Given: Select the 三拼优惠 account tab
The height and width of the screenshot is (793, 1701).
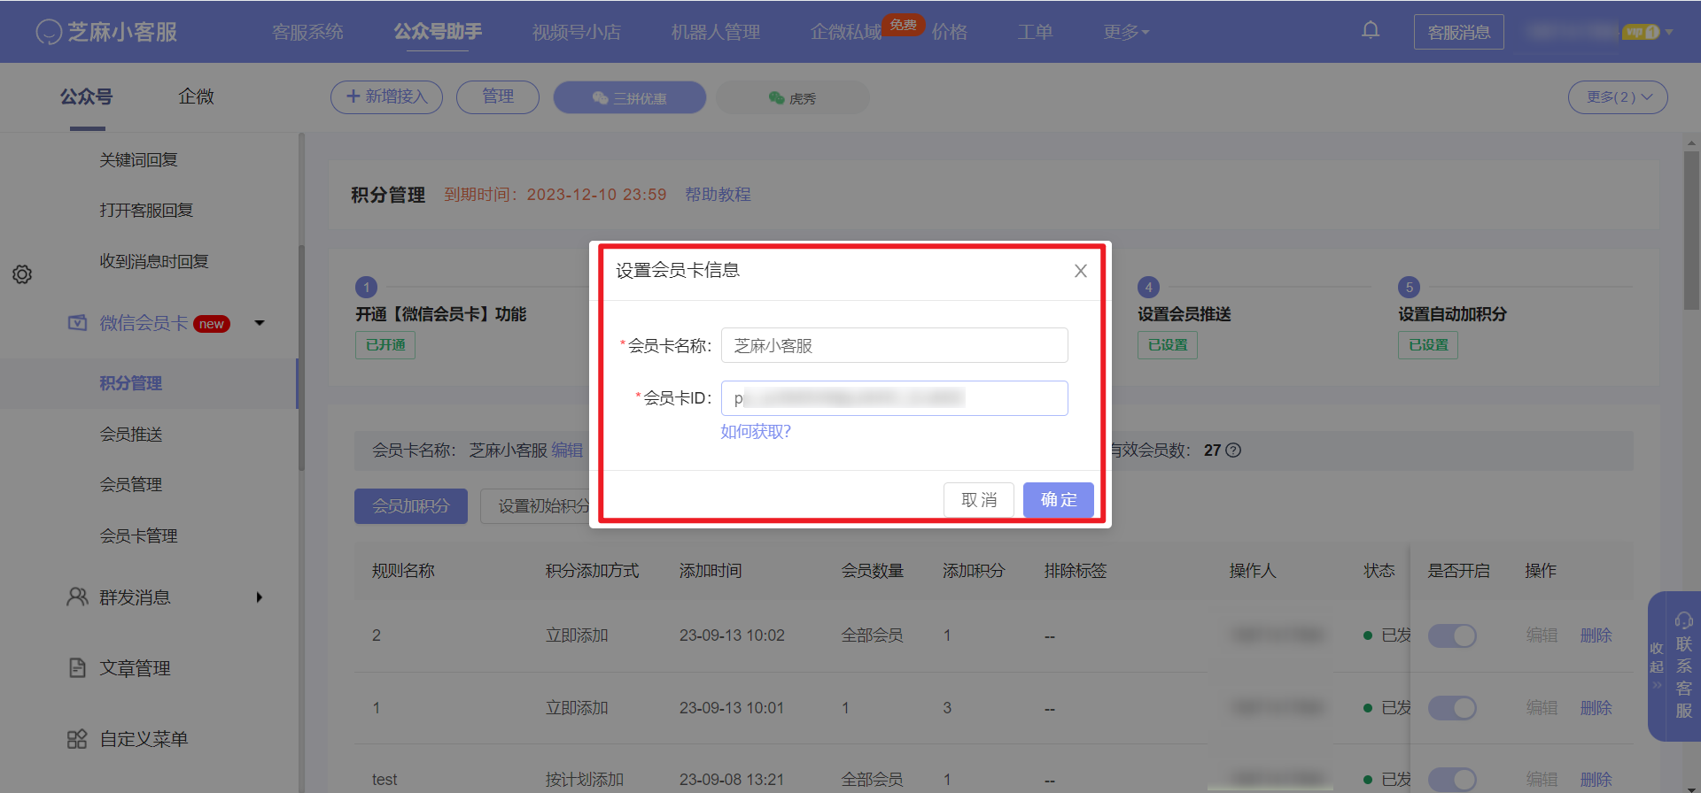Looking at the screenshot, I should (630, 97).
